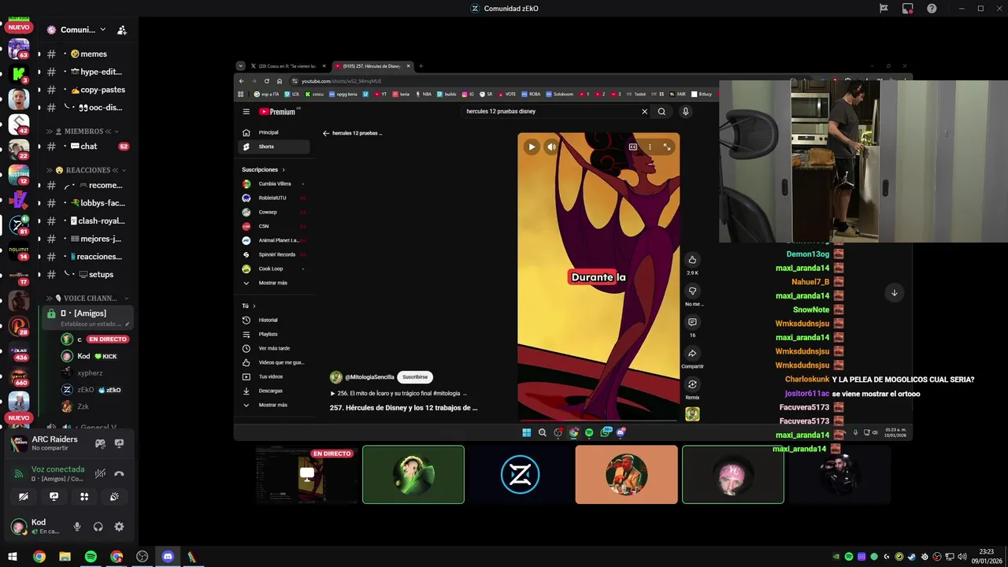Viewport: 1008px width, 567px height.
Task: Open the activities launcher button
Action: pos(84,497)
